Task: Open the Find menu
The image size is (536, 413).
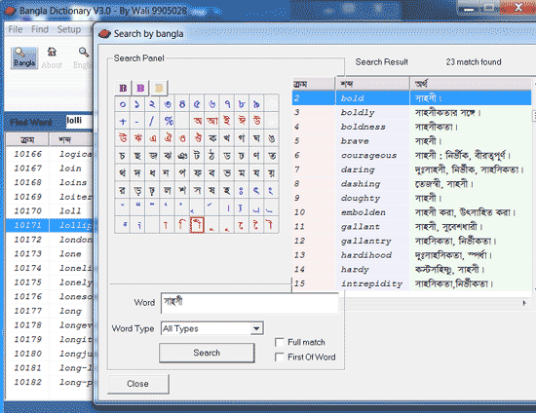Action: (40, 29)
